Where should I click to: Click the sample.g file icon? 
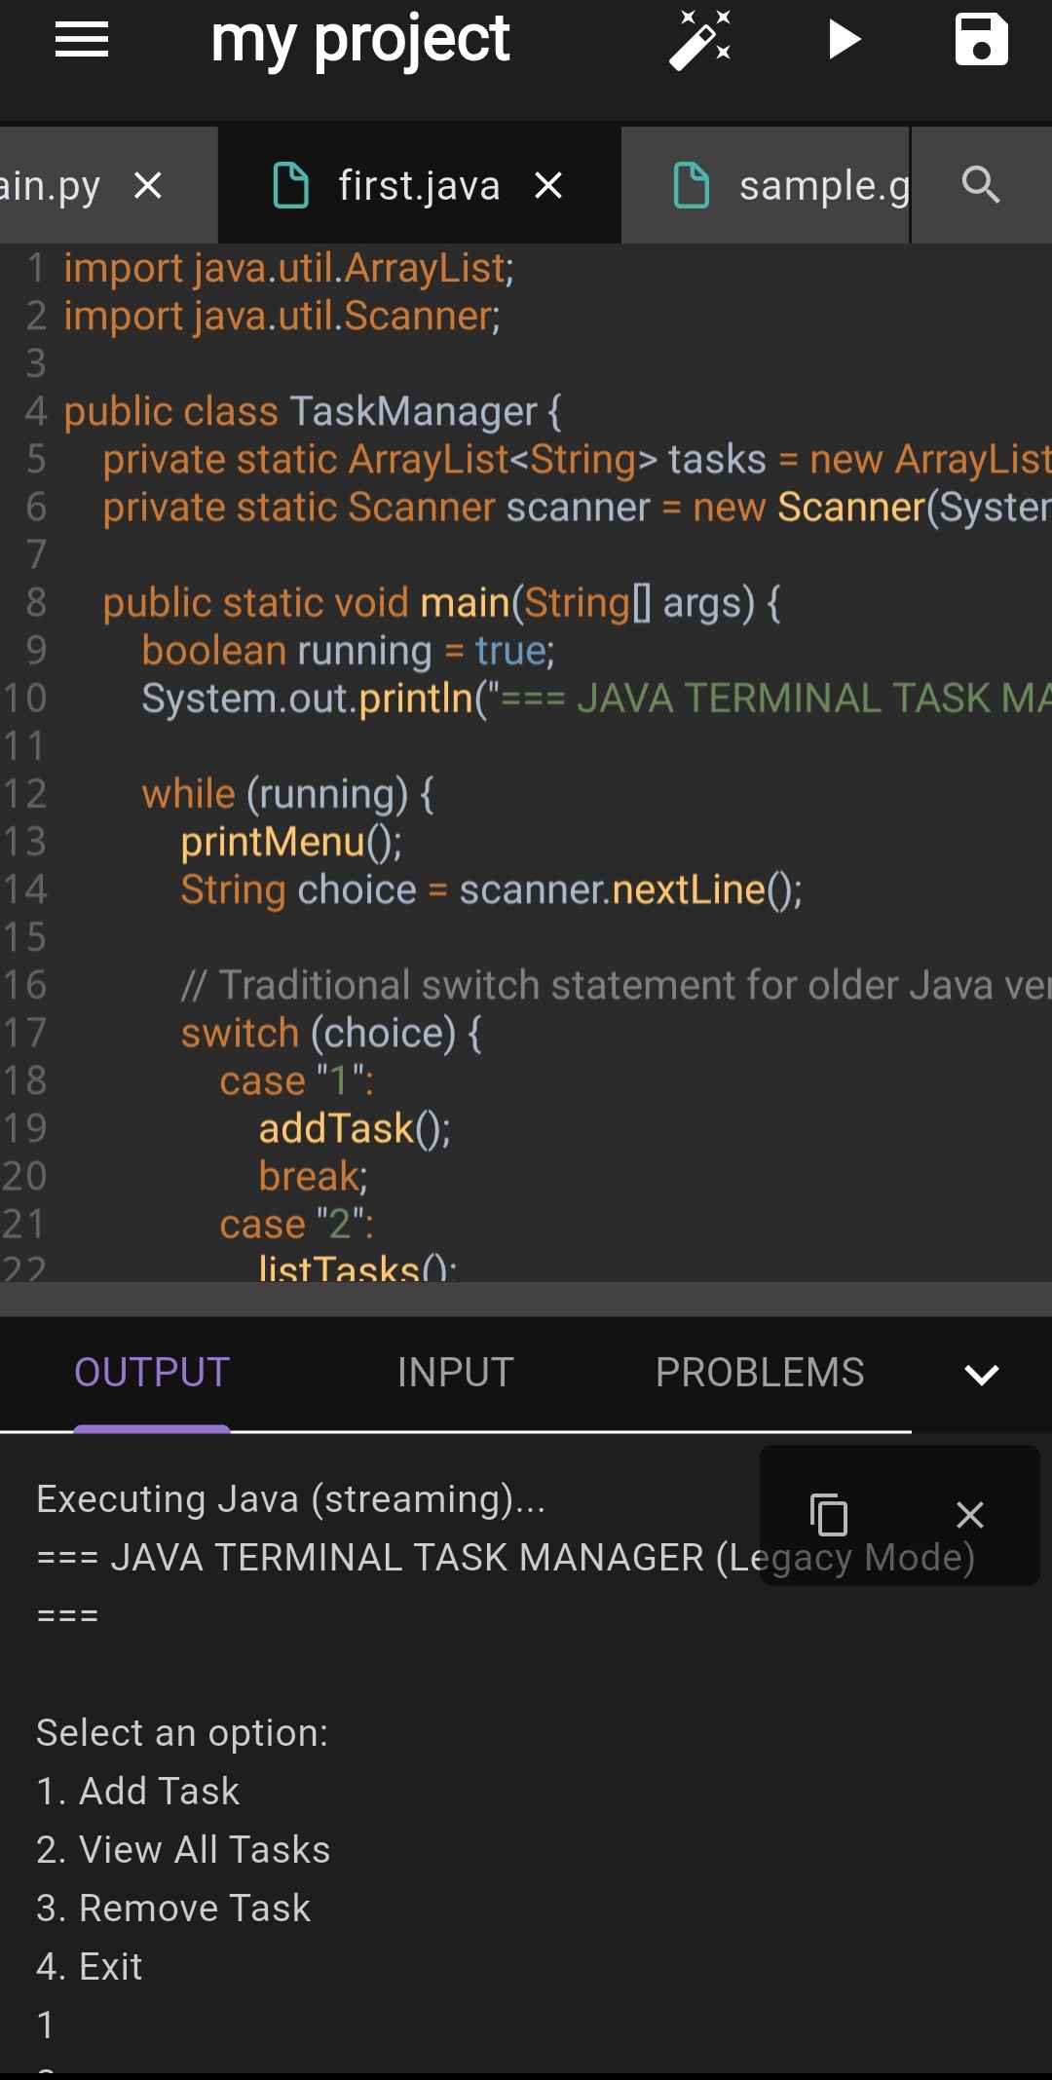pos(692,185)
